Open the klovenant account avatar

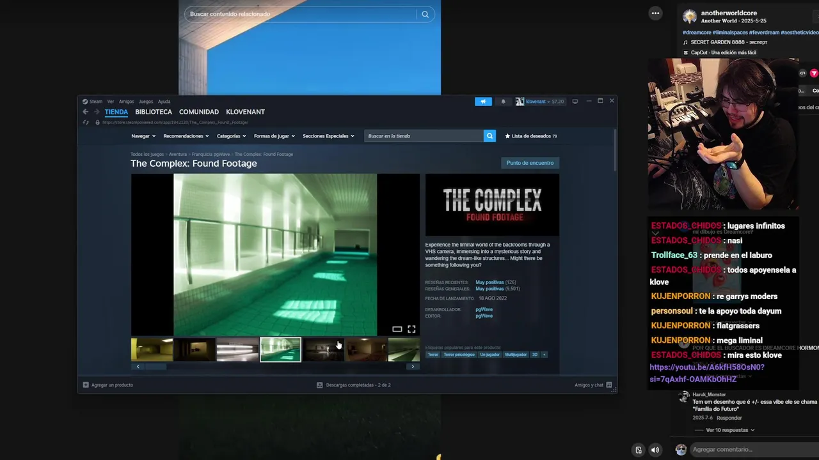click(520, 101)
